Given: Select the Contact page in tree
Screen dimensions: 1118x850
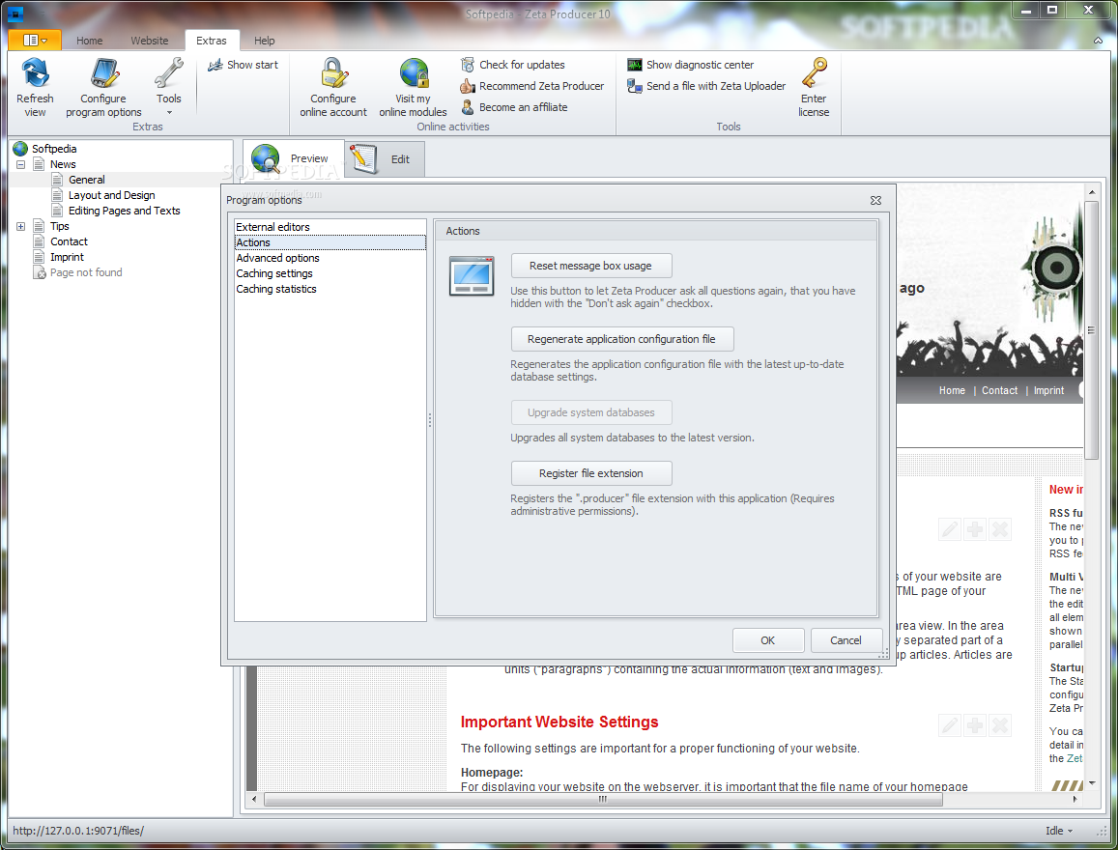Looking at the screenshot, I should click(69, 242).
